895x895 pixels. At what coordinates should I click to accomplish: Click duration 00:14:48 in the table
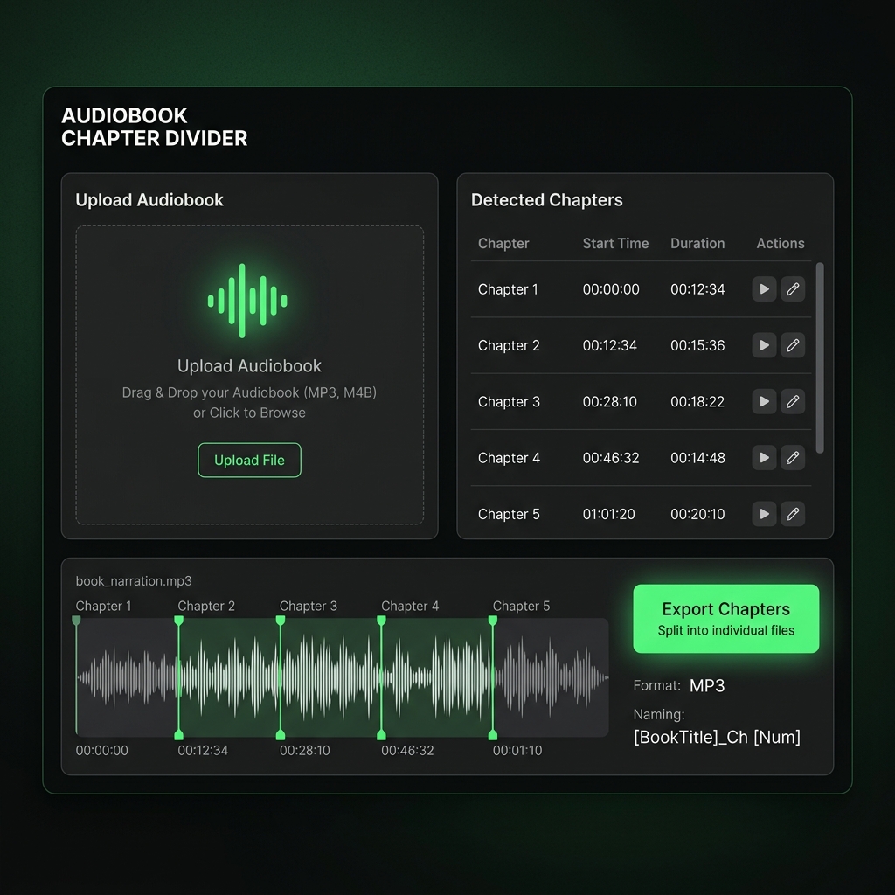pos(697,458)
